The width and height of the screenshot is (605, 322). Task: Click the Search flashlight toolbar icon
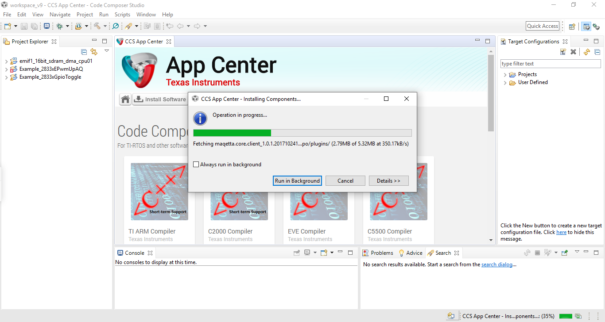coord(128,26)
